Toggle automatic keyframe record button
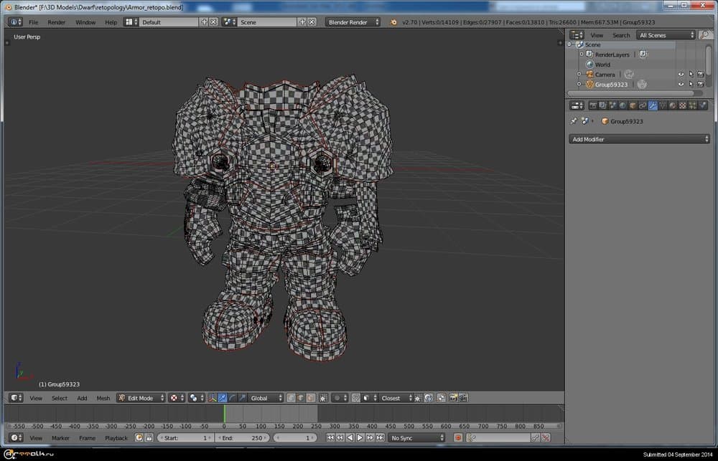 pyautogui.click(x=457, y=437)
